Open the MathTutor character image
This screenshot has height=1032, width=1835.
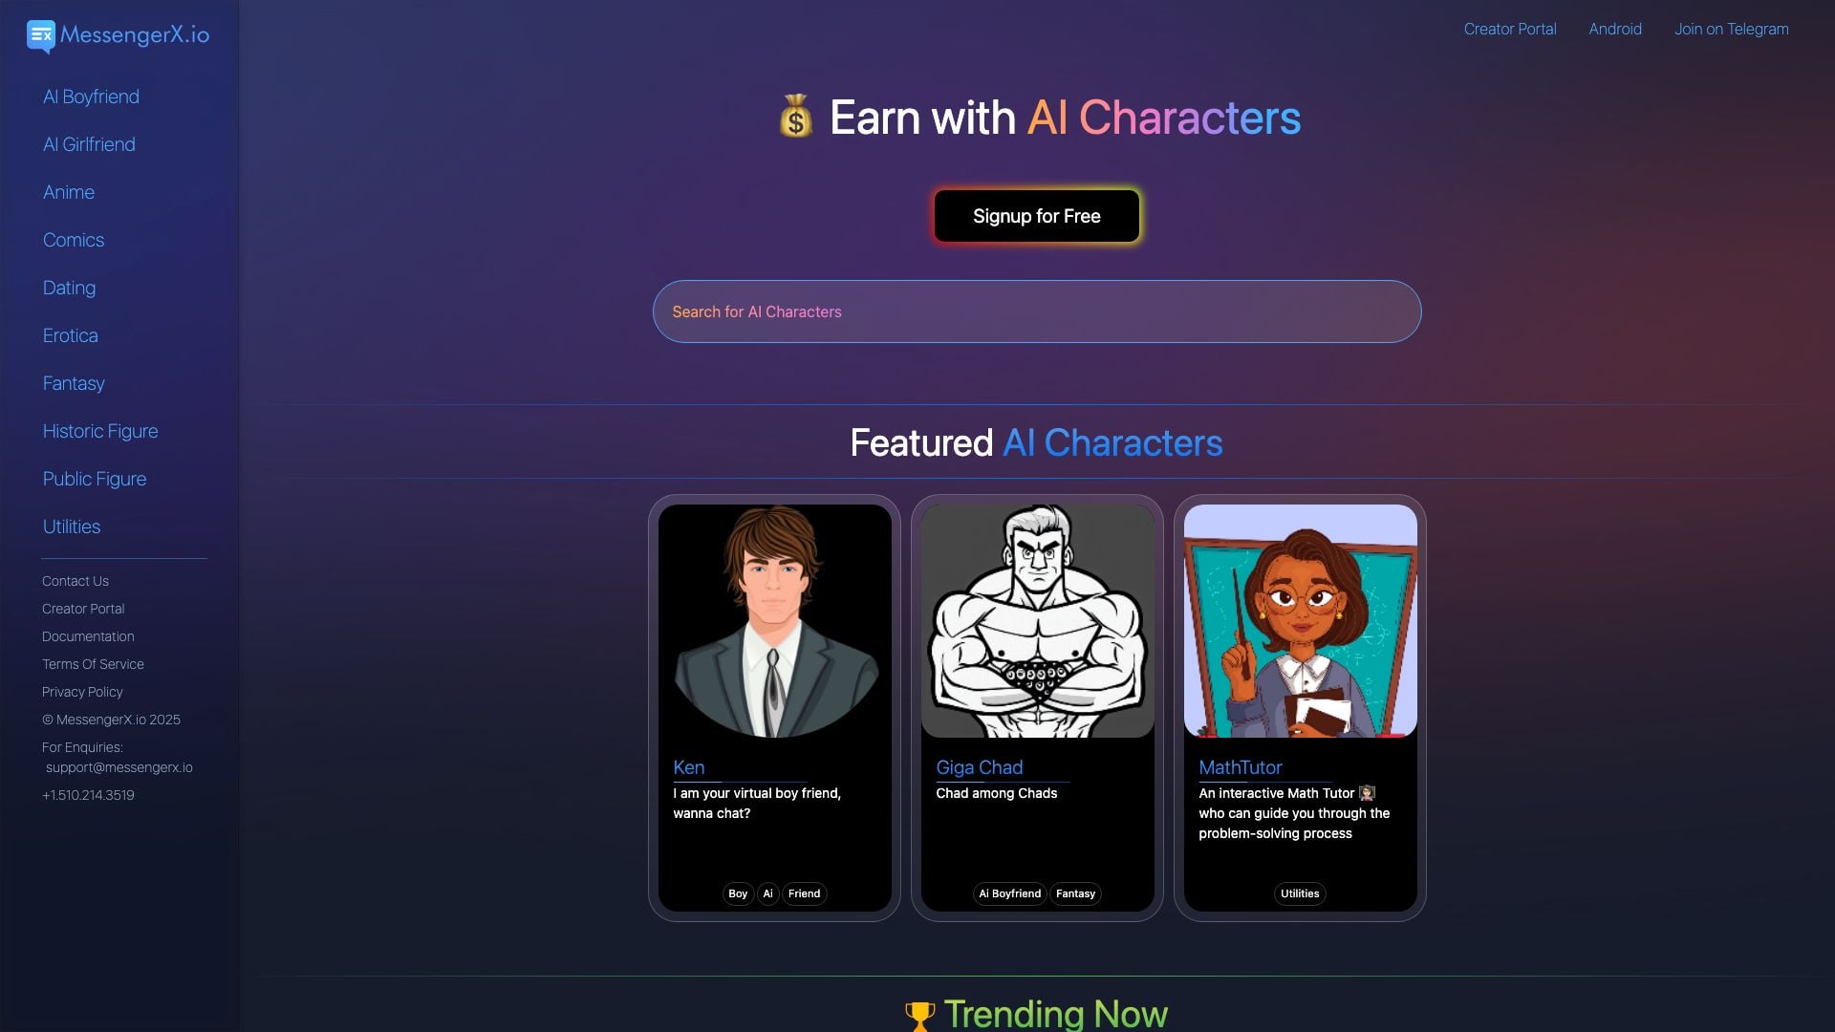click(x=1300, y=621)
